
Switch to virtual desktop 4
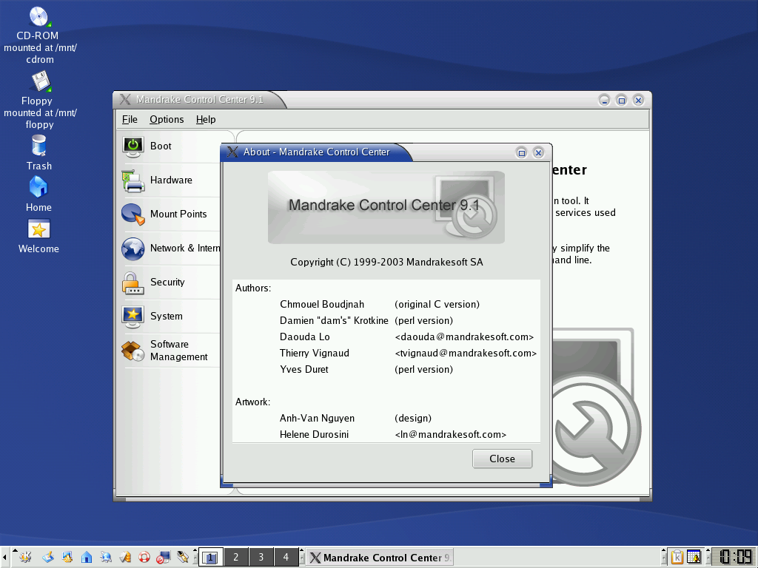[x=286, y=557]
